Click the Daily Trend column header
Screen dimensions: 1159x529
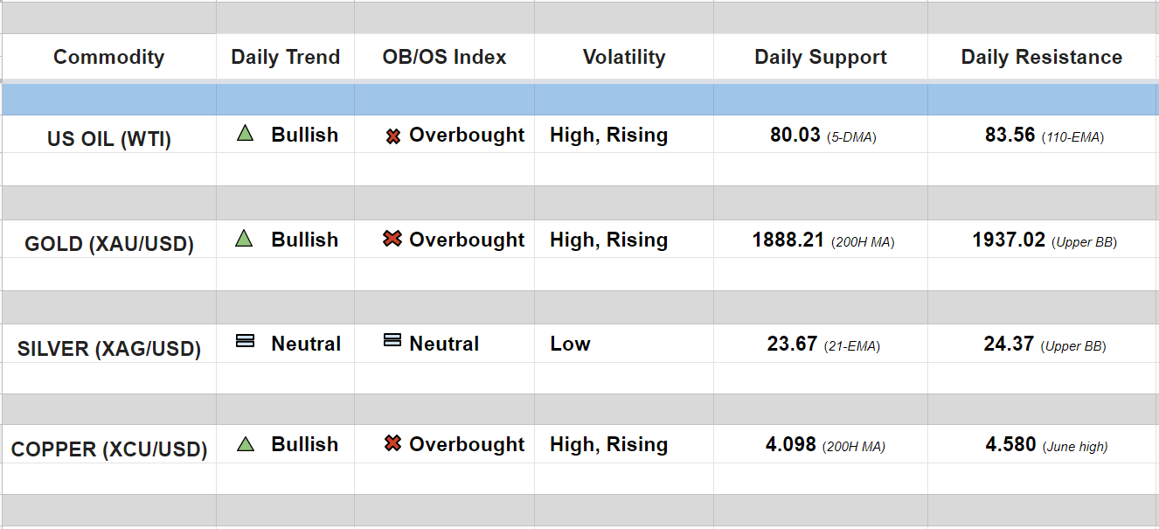[285, 57]
